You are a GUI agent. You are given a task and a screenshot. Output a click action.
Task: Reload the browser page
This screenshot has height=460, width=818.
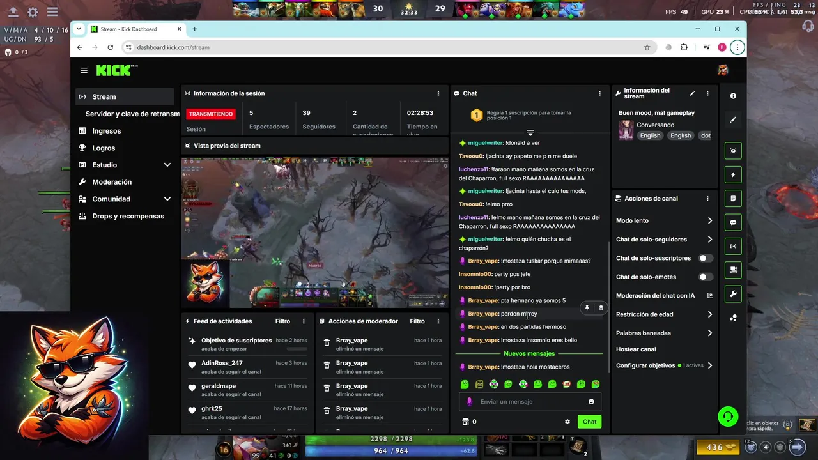click(x=110, y=47)
